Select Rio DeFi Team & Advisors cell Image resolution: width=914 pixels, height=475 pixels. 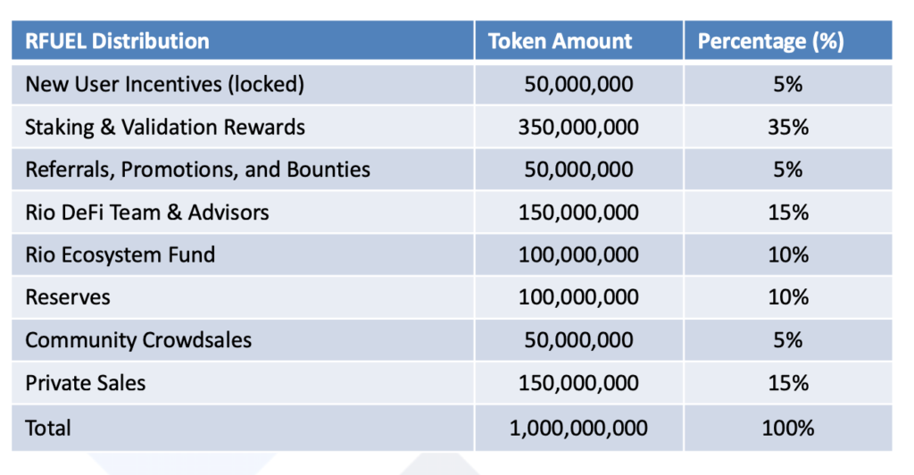pos(243,212)
